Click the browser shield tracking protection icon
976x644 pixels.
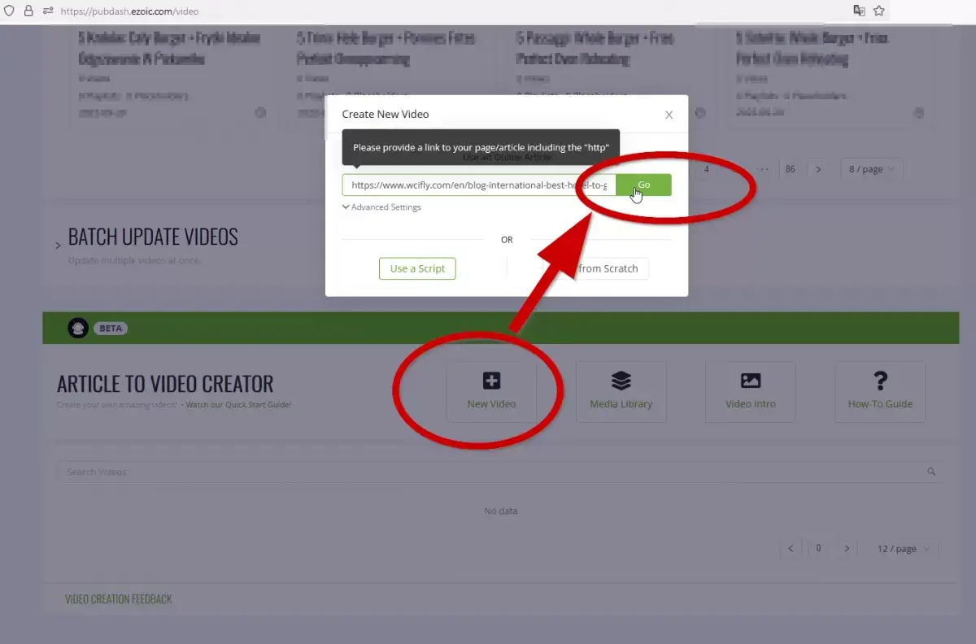[x=9, y=11]
